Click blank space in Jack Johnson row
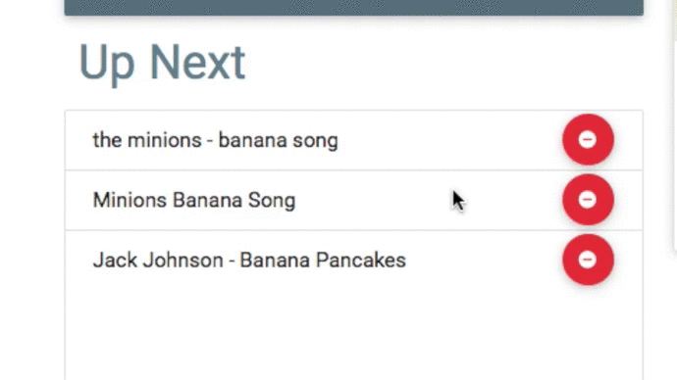 484,261
